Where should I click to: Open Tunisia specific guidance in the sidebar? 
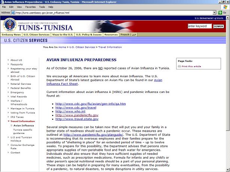click(x=23, y=131)
